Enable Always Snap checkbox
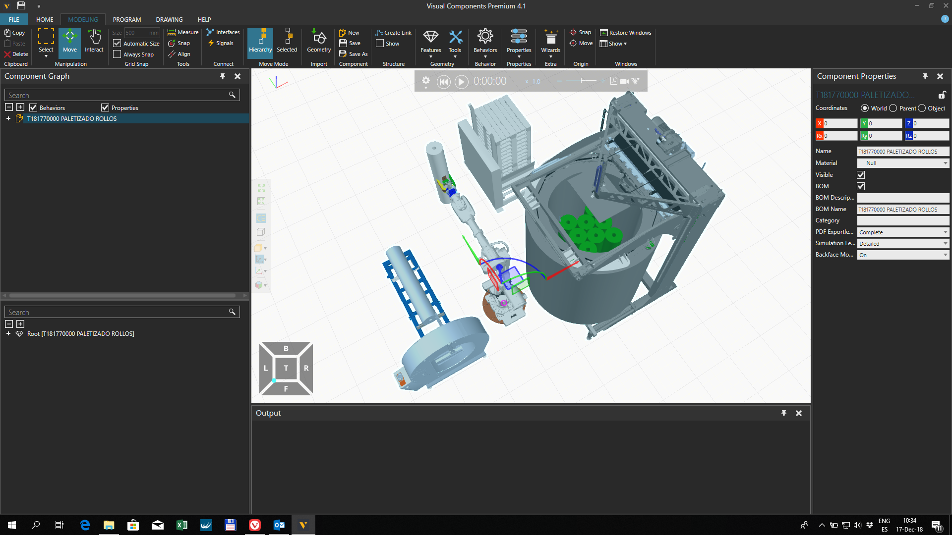The height and width of the screenshot is (535, 952). 117,54
